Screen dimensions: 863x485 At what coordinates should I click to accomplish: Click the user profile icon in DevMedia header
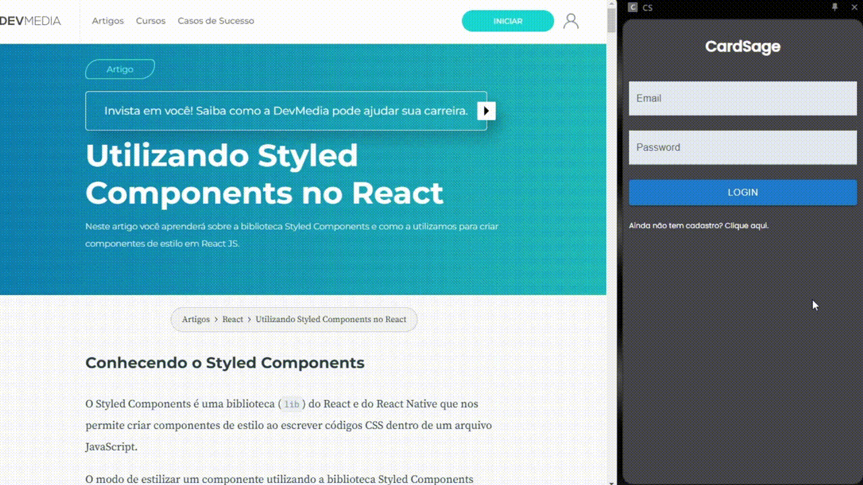(571, 21)
